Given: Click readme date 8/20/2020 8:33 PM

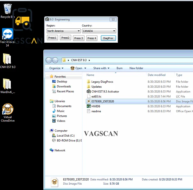Looking at the screenshot, I should pos(159,111).
